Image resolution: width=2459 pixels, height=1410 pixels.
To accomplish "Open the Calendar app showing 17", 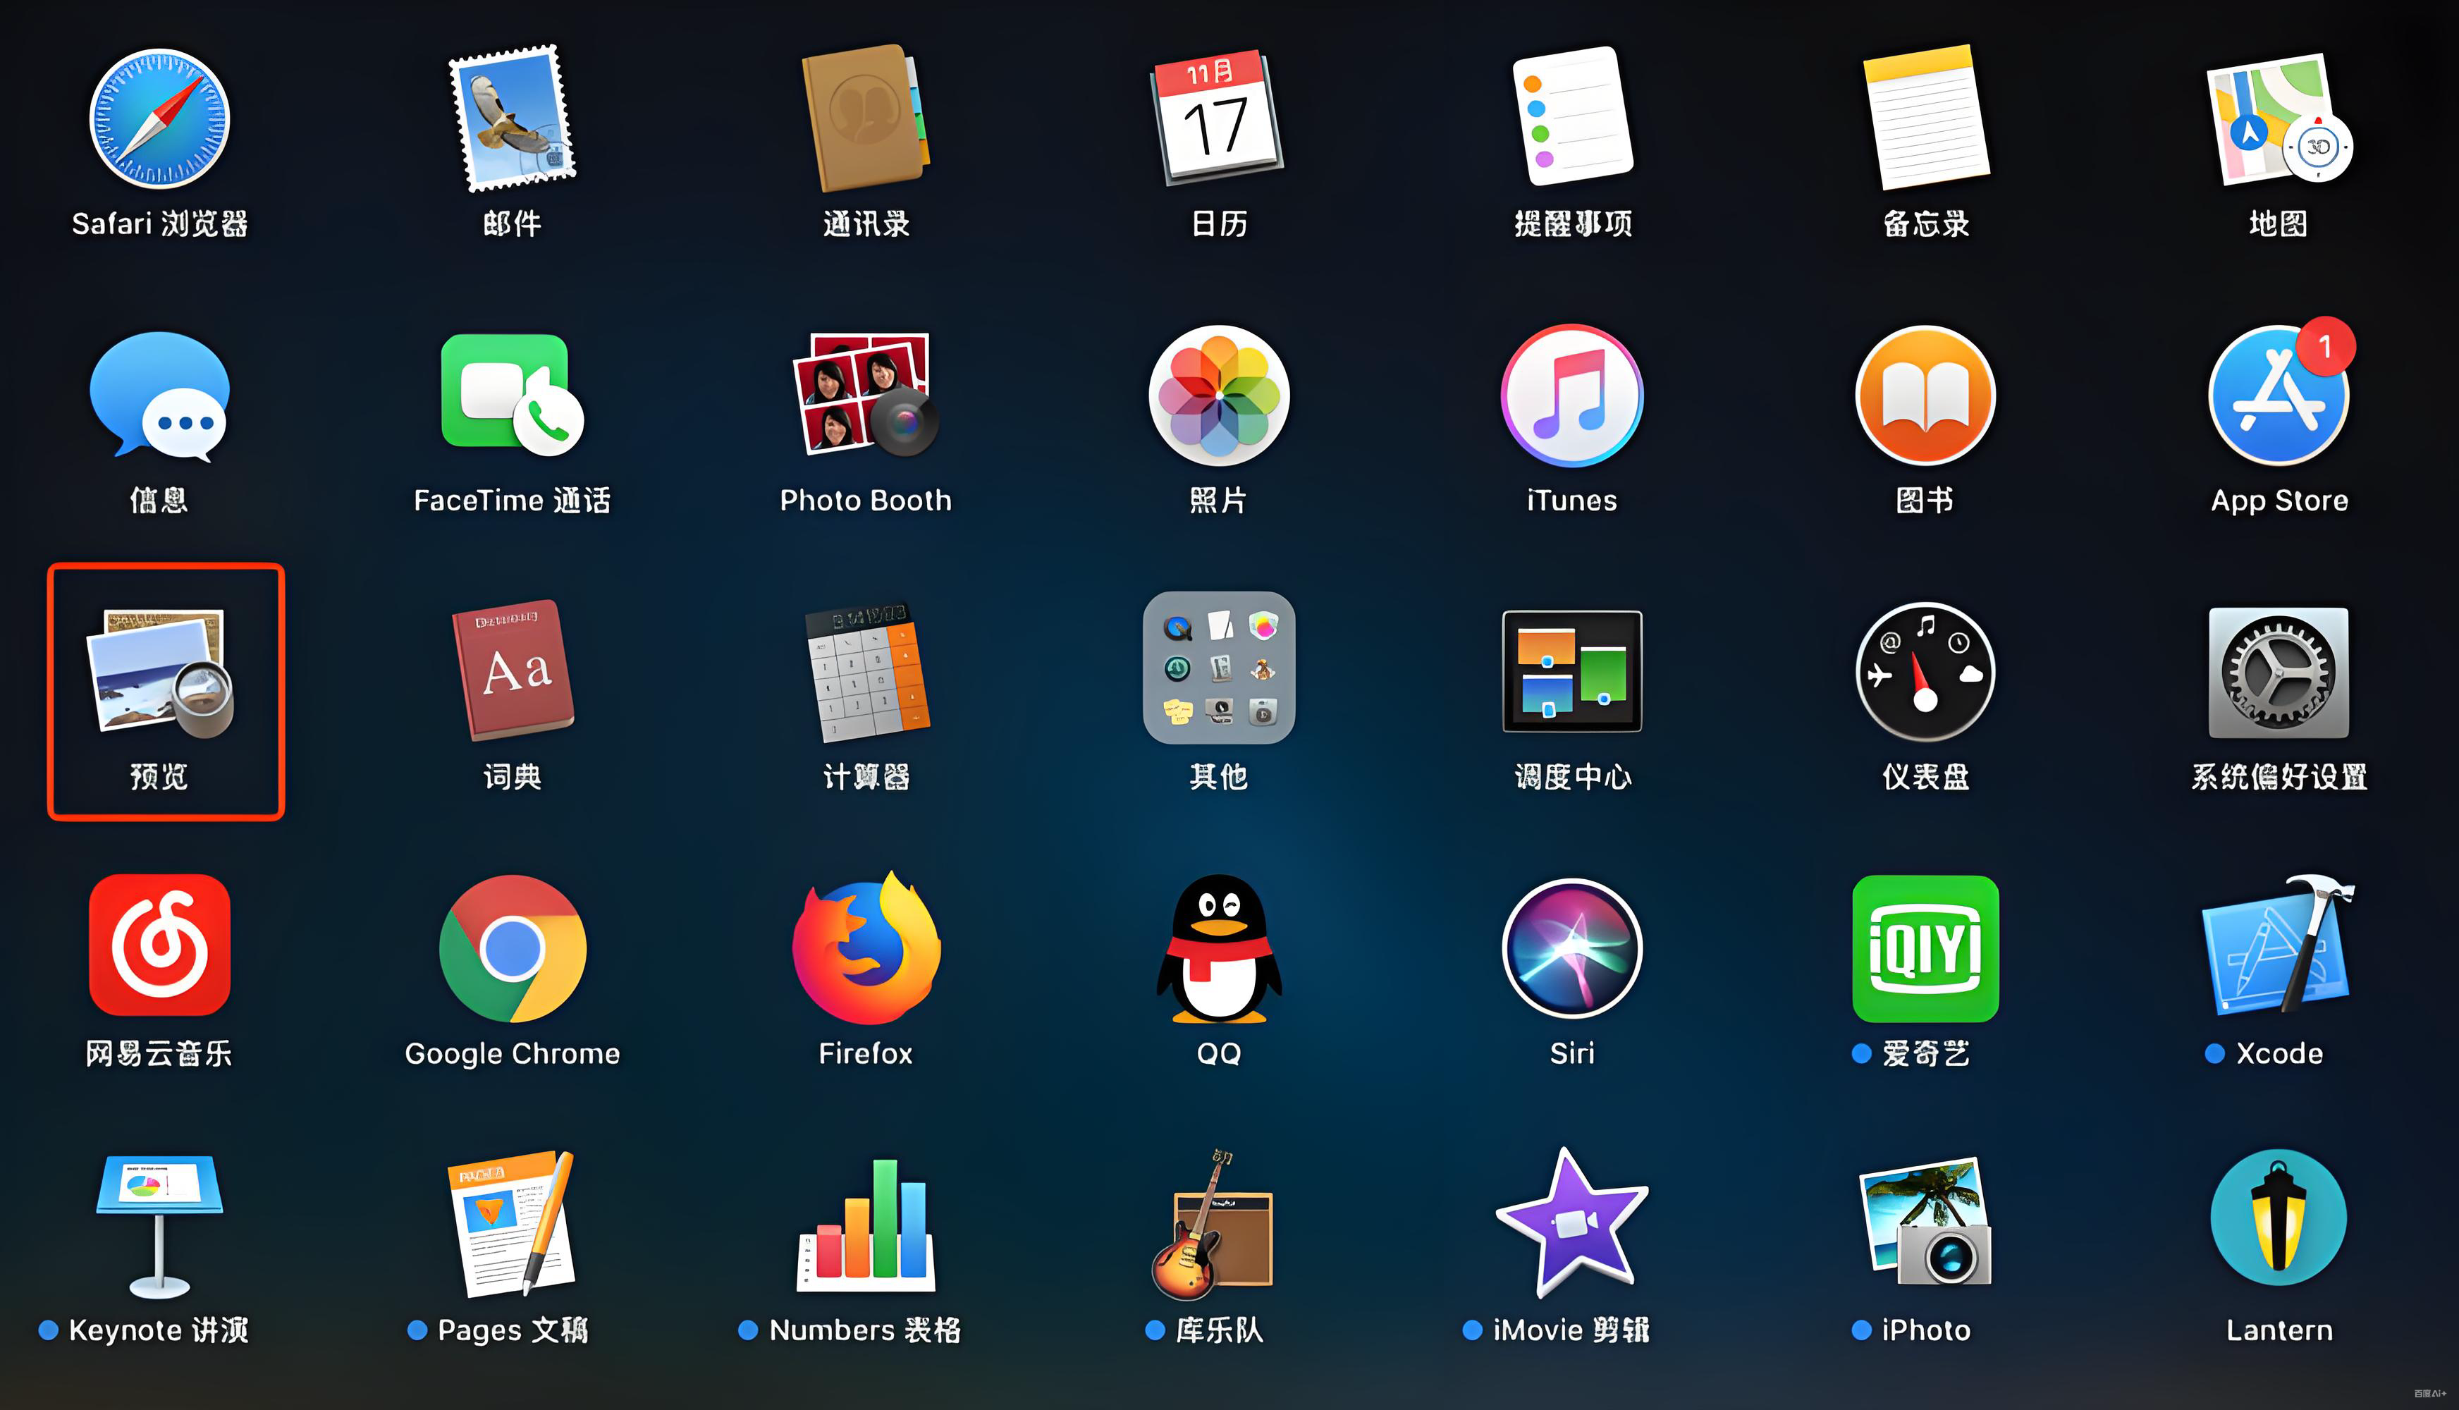I will point(1218,119).
